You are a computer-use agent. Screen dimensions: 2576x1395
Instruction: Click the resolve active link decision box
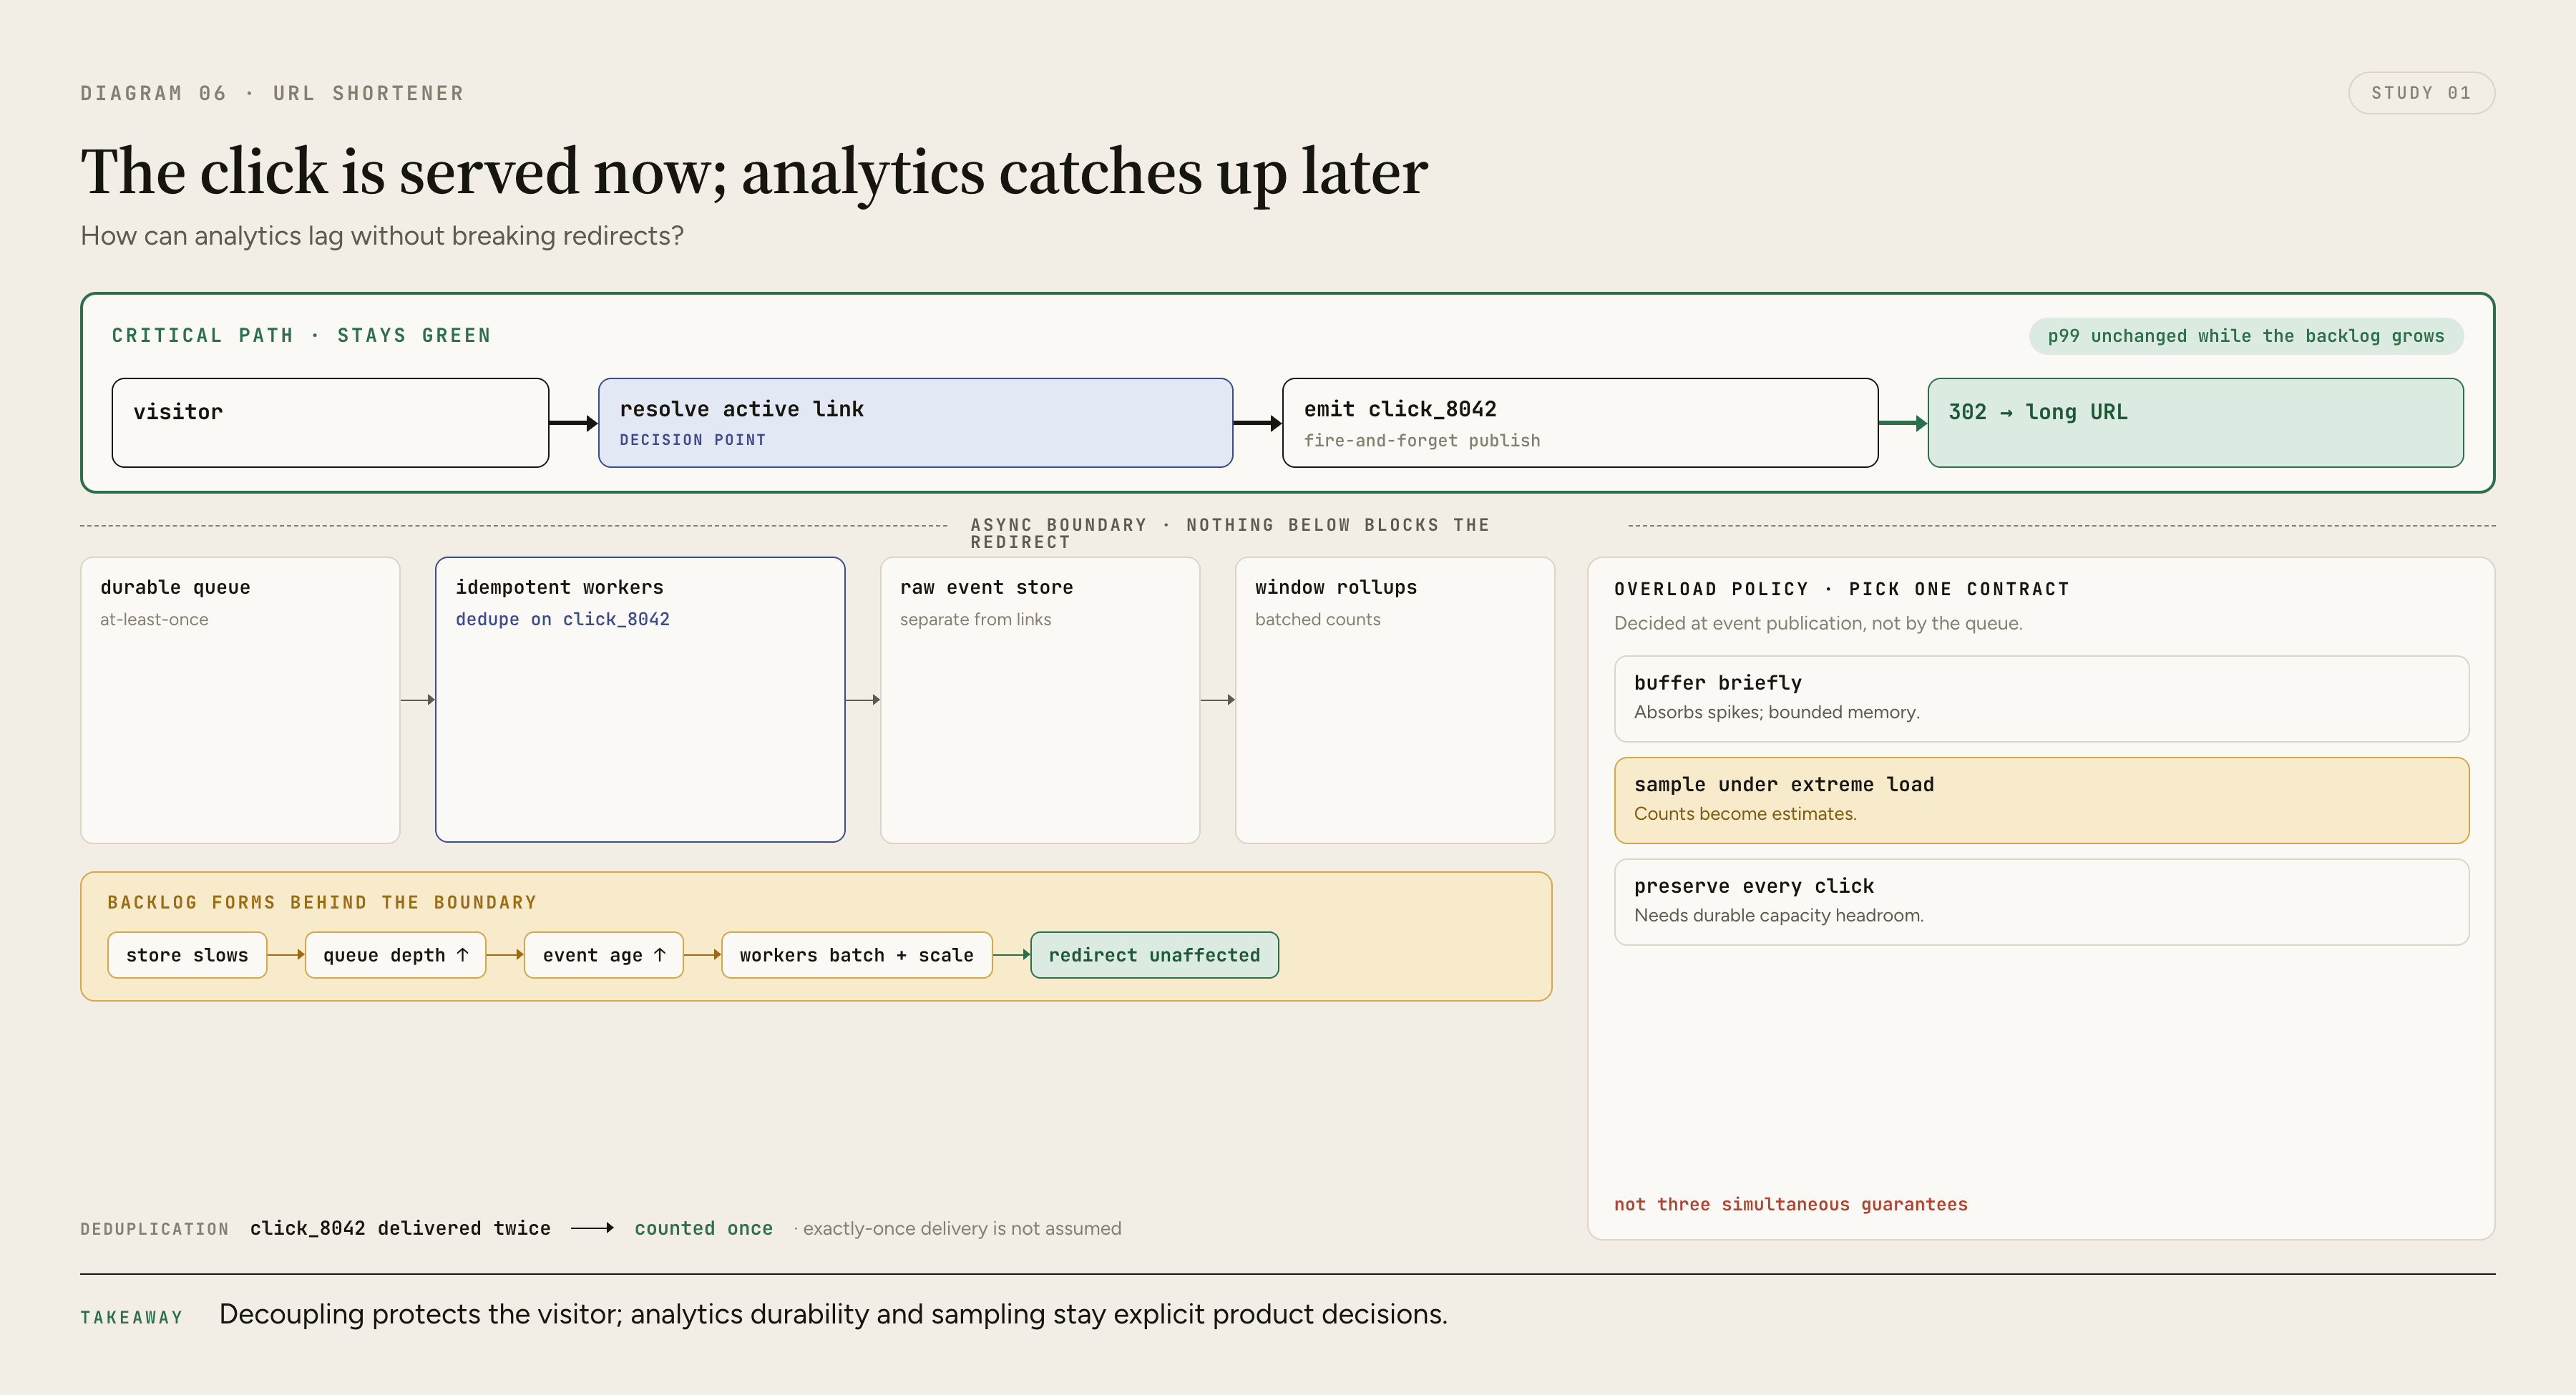(915, 422)
